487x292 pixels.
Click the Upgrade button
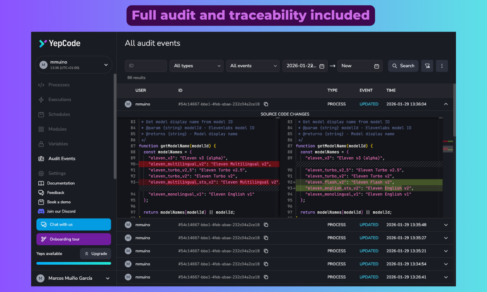pyautogui.click(x=95, y=254)
